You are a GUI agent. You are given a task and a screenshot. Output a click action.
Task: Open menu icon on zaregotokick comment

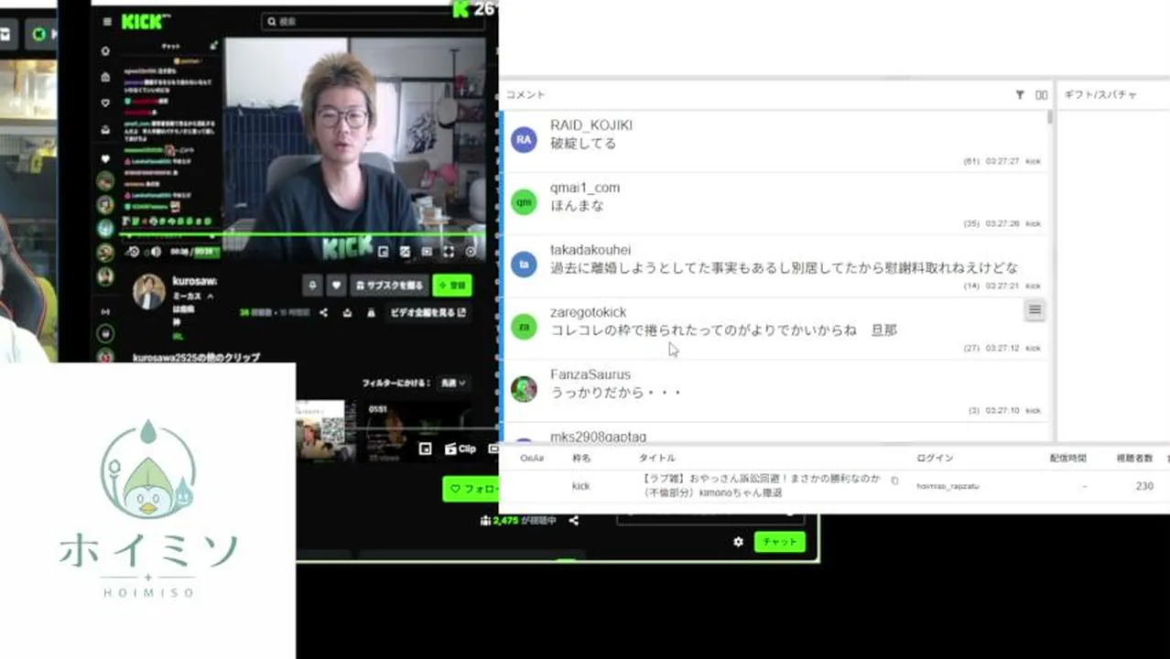point(1035,310)
